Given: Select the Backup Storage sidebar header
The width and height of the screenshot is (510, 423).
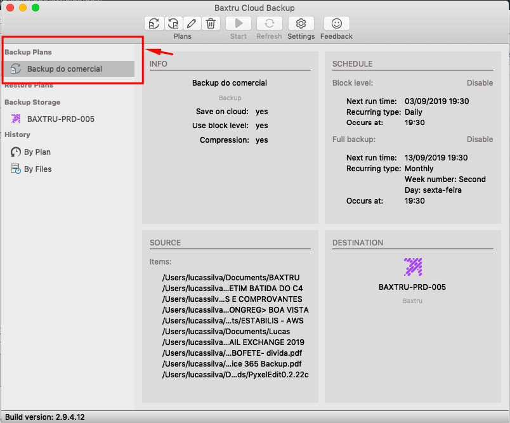Looking at the screenshot, I should [x=32, y=102].
